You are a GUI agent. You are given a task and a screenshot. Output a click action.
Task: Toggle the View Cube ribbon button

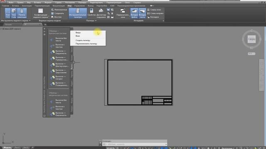14,13
